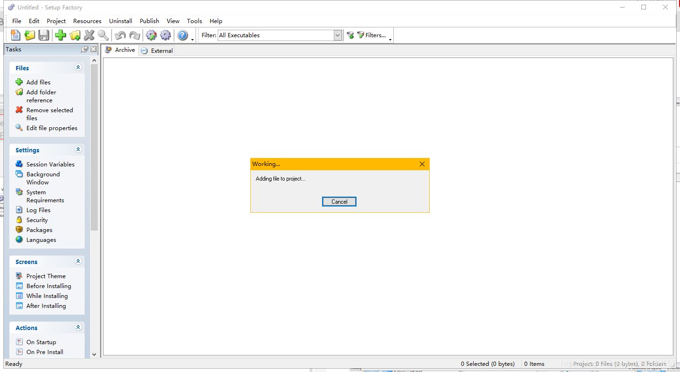The height and width of the screenshot is (372, 680).
Task: Pin the Tasks pane with pushpin icon
Action: tap(85, 49)
